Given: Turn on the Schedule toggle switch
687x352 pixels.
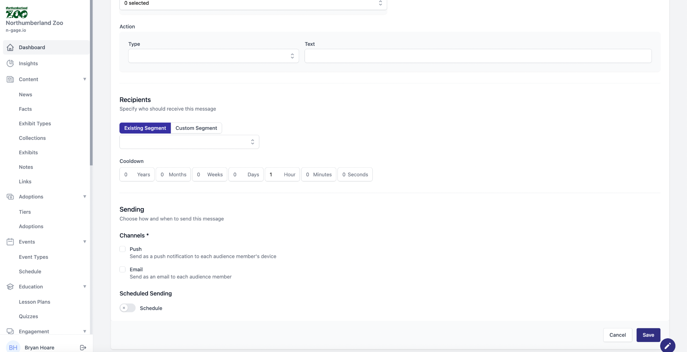Looking at the screenshot, I should [x=127, y=308].
